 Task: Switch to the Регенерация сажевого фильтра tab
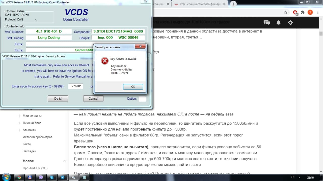click(199, 4)
